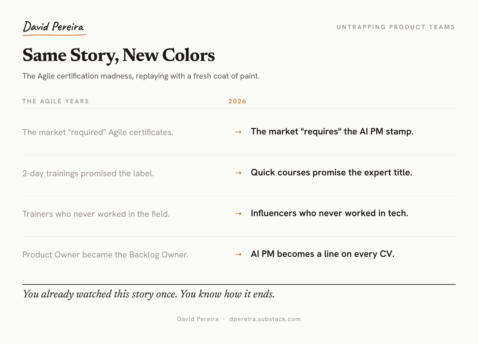Click '2-day trainings promised the label.' text
478x344 pixels.
pos(88,173)
